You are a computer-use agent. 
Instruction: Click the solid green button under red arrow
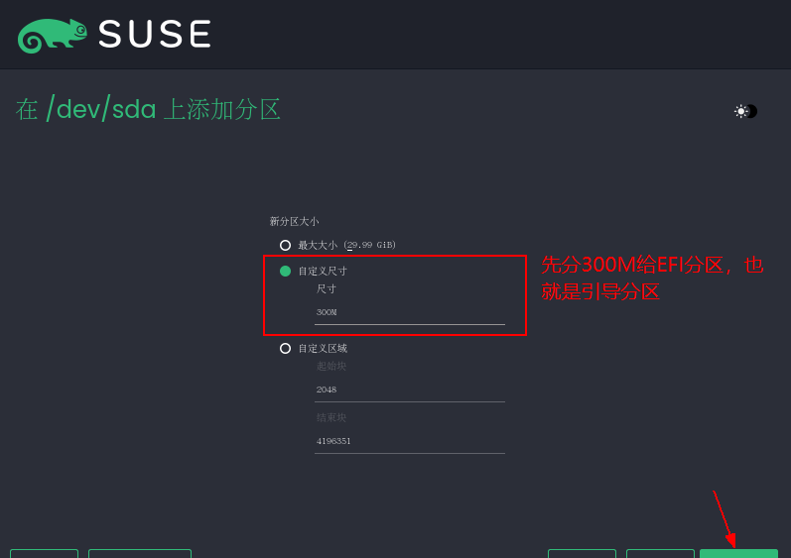[x=738, y=553]
